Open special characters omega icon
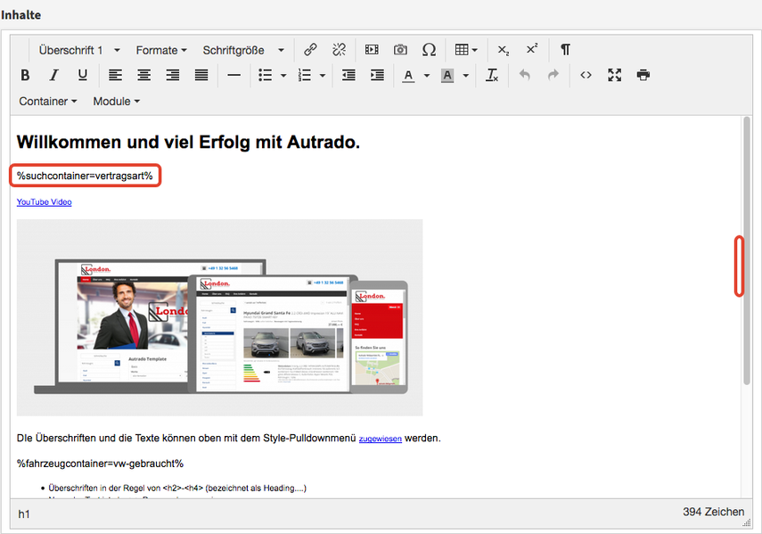 (x=429, y=50)
